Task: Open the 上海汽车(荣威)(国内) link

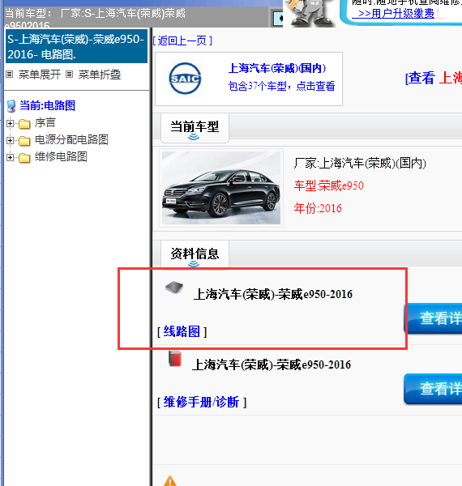Action: (x=277, y=68)
